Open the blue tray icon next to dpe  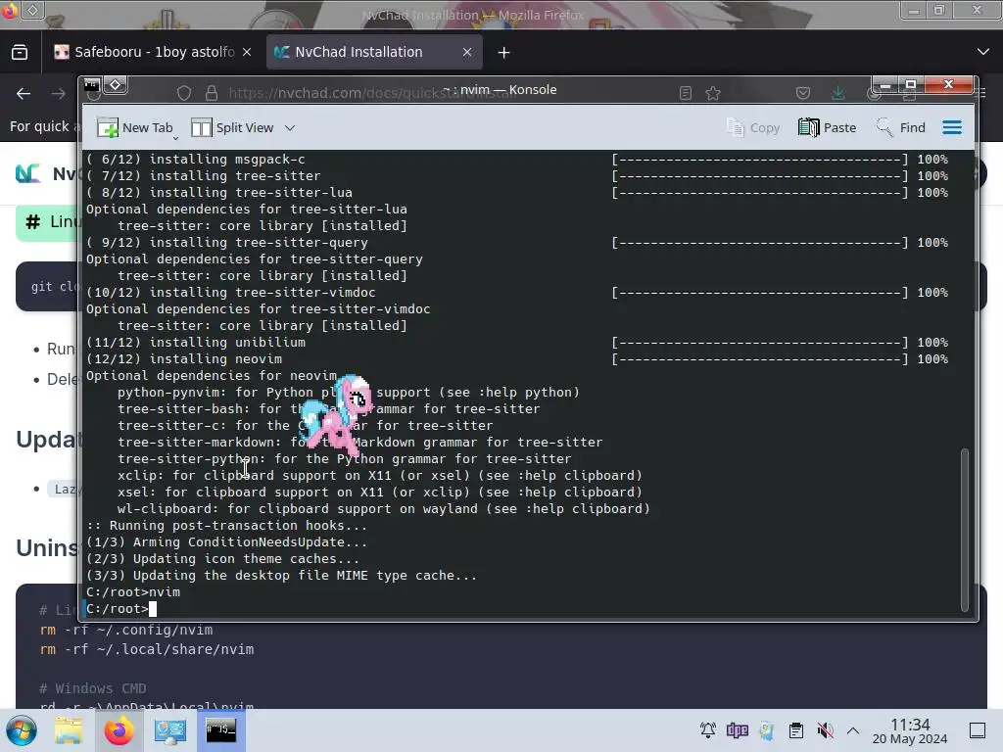click(766, 730)
